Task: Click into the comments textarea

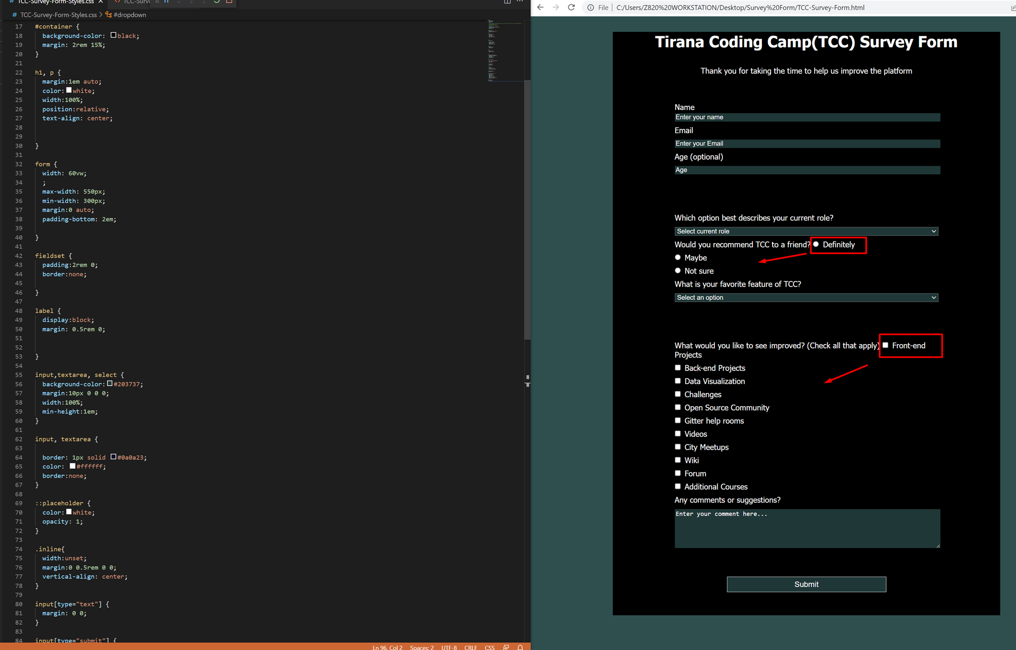Action: click(807, 528)
